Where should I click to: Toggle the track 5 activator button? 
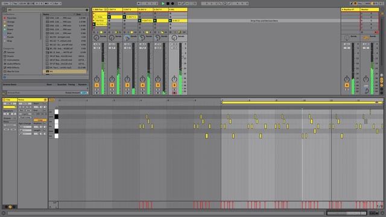(158, 85)
